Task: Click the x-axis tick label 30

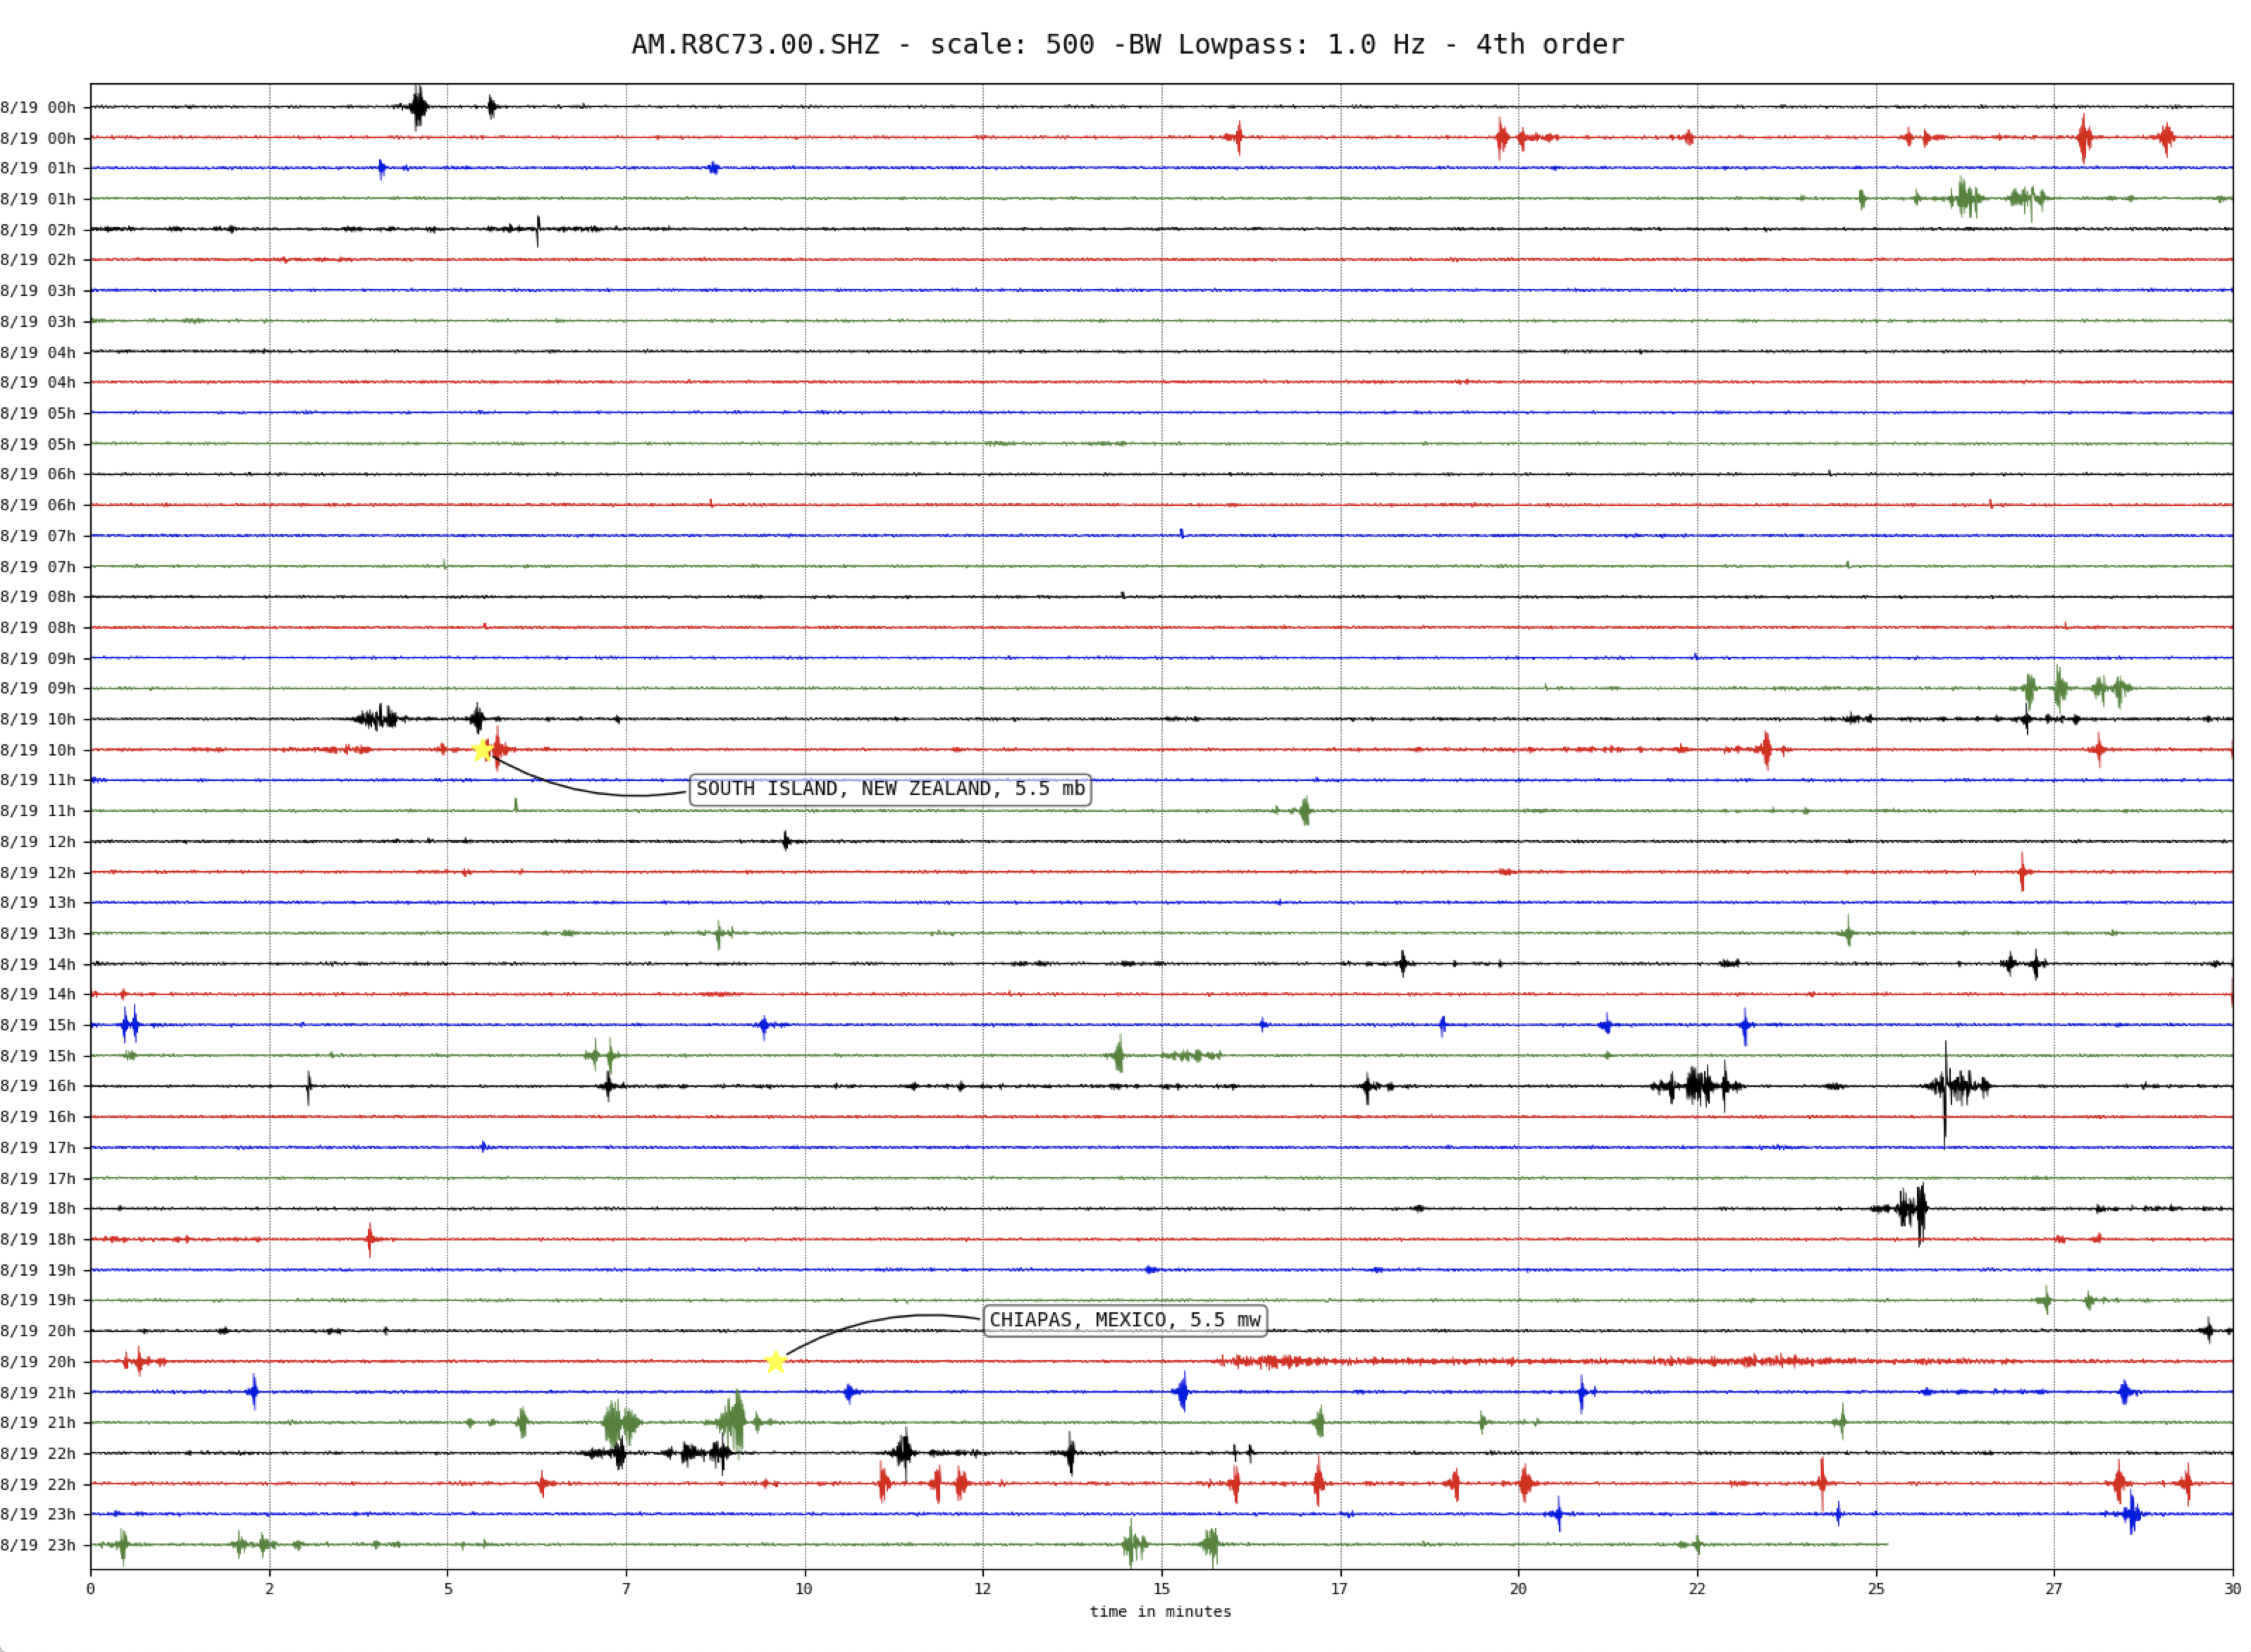Action: coord(2232,1589)
